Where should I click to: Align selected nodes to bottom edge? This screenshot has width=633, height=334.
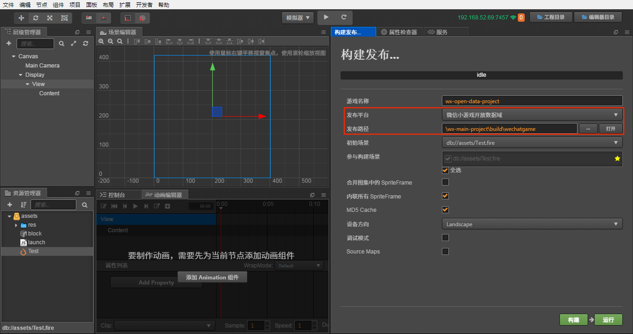[158, 41]
